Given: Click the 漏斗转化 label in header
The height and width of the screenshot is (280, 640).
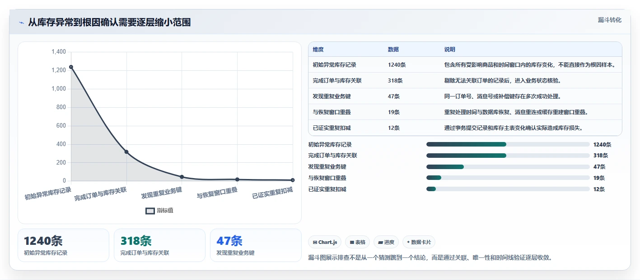Looking at the screenshot, I should (x=610, y=20).
